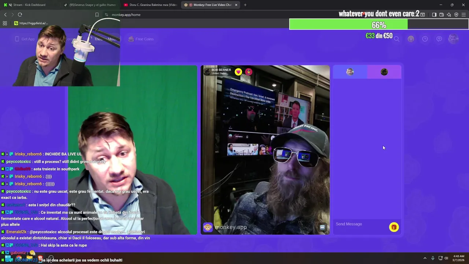
Task: Click chat message "INCHIDE BA LIVE UL"
Action: click(63, 154)
